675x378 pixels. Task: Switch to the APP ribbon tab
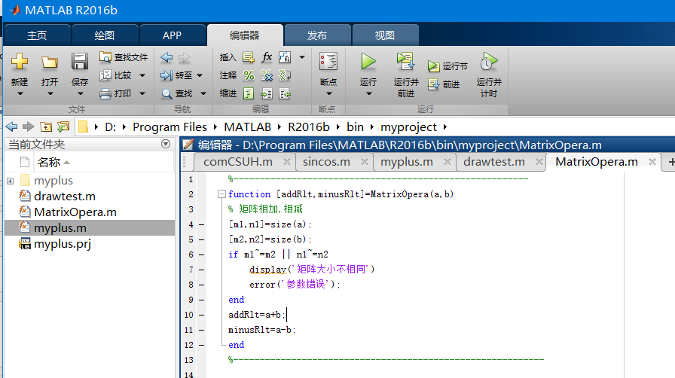pyautogui.click(x=173, y=35)
